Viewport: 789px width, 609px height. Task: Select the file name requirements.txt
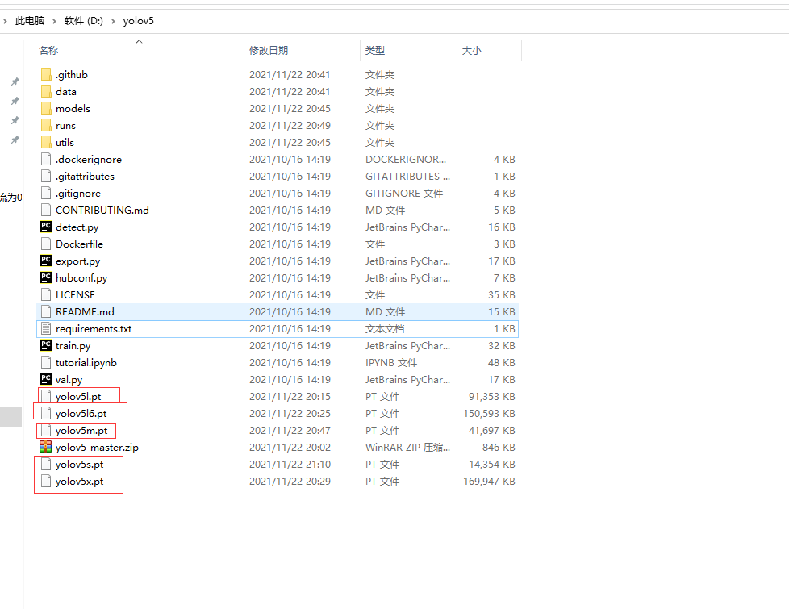[94, 328]
